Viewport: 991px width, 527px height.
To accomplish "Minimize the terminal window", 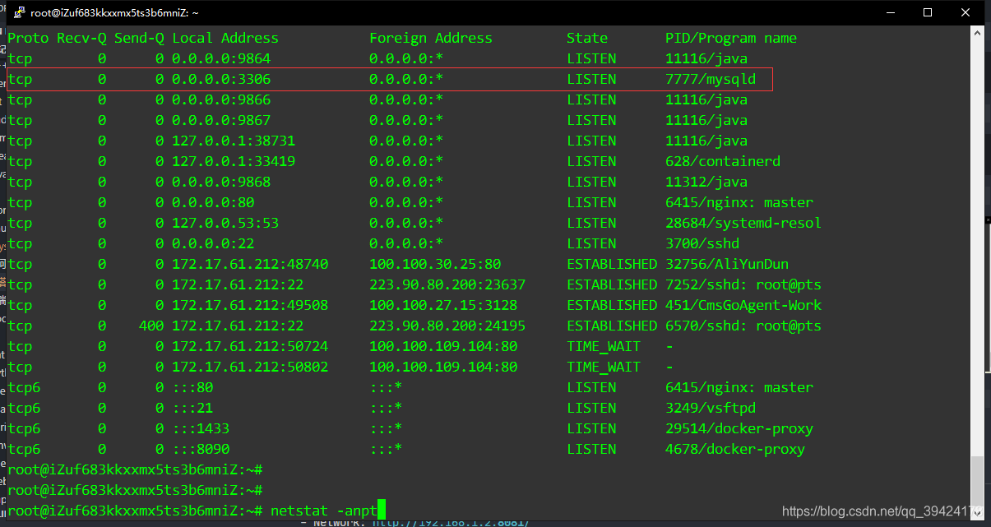I will click(889, 12).
